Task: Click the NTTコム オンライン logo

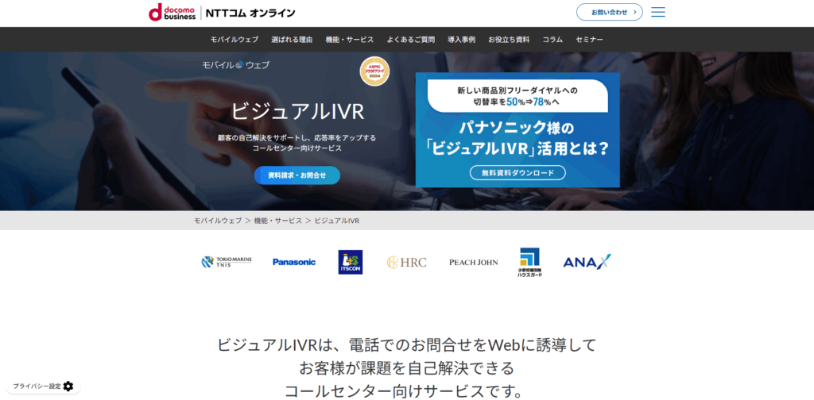Action: point(250,13)
